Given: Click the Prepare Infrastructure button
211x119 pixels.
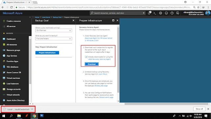Looking at the screenshot, I should pos(47,53).
